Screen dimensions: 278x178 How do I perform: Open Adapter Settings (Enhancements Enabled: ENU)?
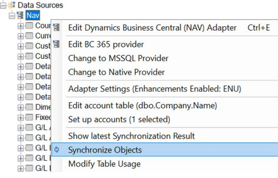[x=165, y=89]
